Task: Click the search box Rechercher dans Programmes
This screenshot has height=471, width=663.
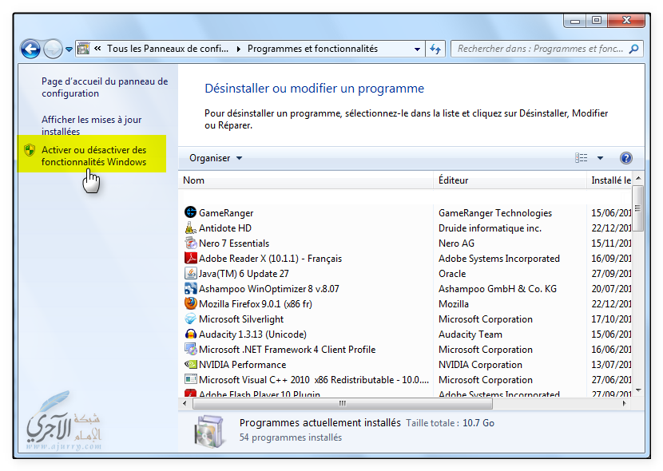Action: (540, 49)
